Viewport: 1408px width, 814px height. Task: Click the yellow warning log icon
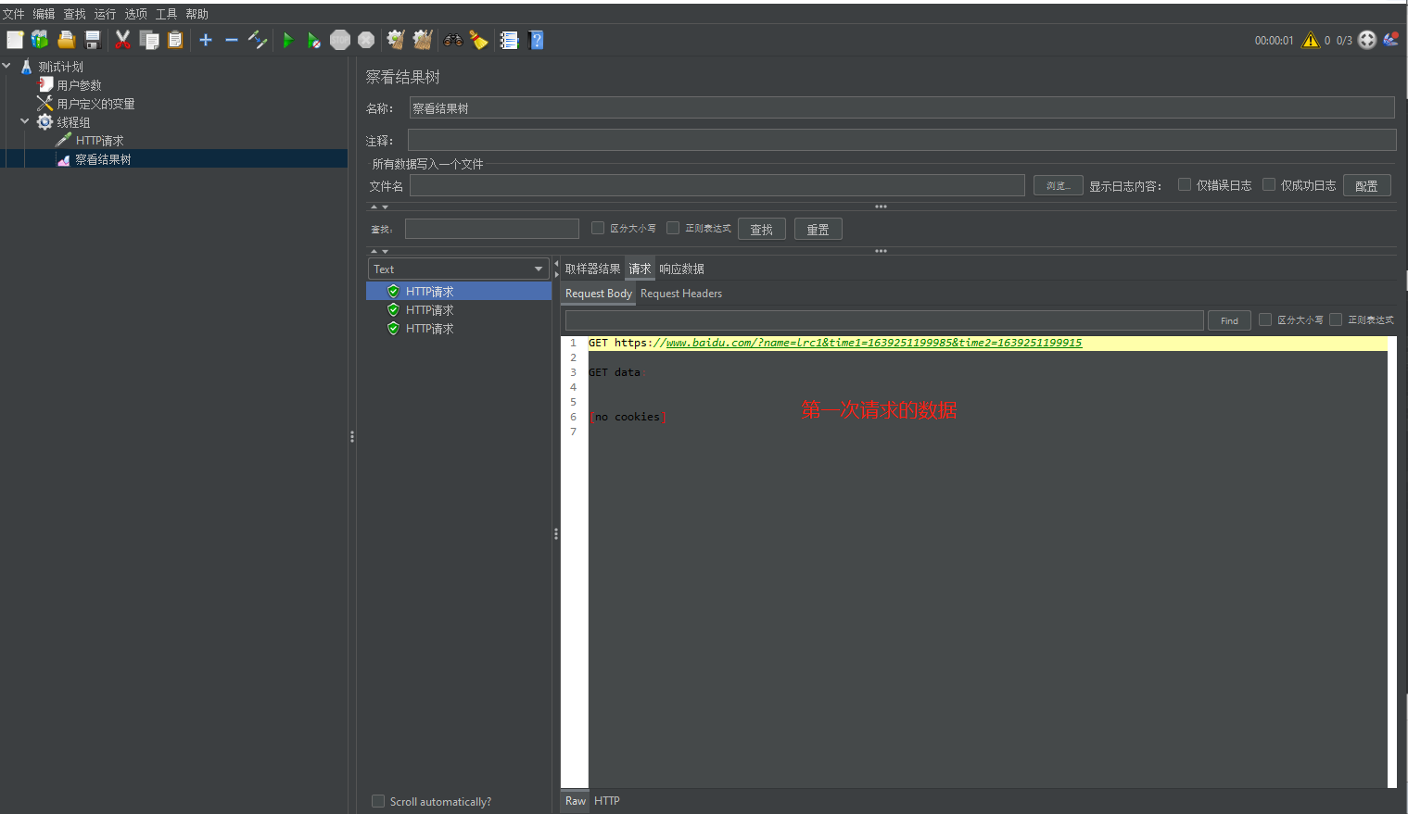click(1310, 40)
